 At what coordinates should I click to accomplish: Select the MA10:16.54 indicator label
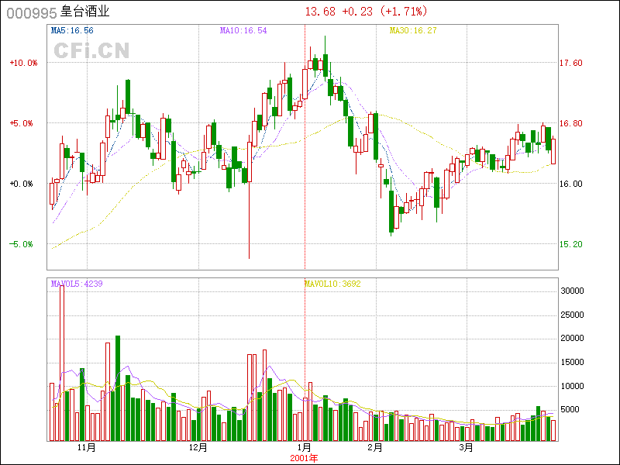click(x=243, y=31)
